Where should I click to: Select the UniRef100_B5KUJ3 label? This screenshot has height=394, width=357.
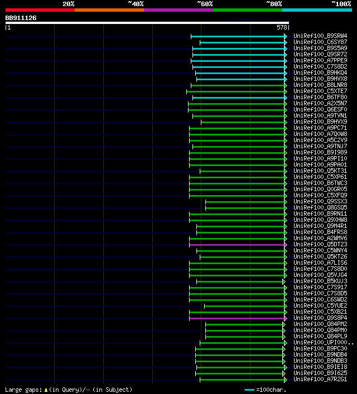[x=320, y=281]
